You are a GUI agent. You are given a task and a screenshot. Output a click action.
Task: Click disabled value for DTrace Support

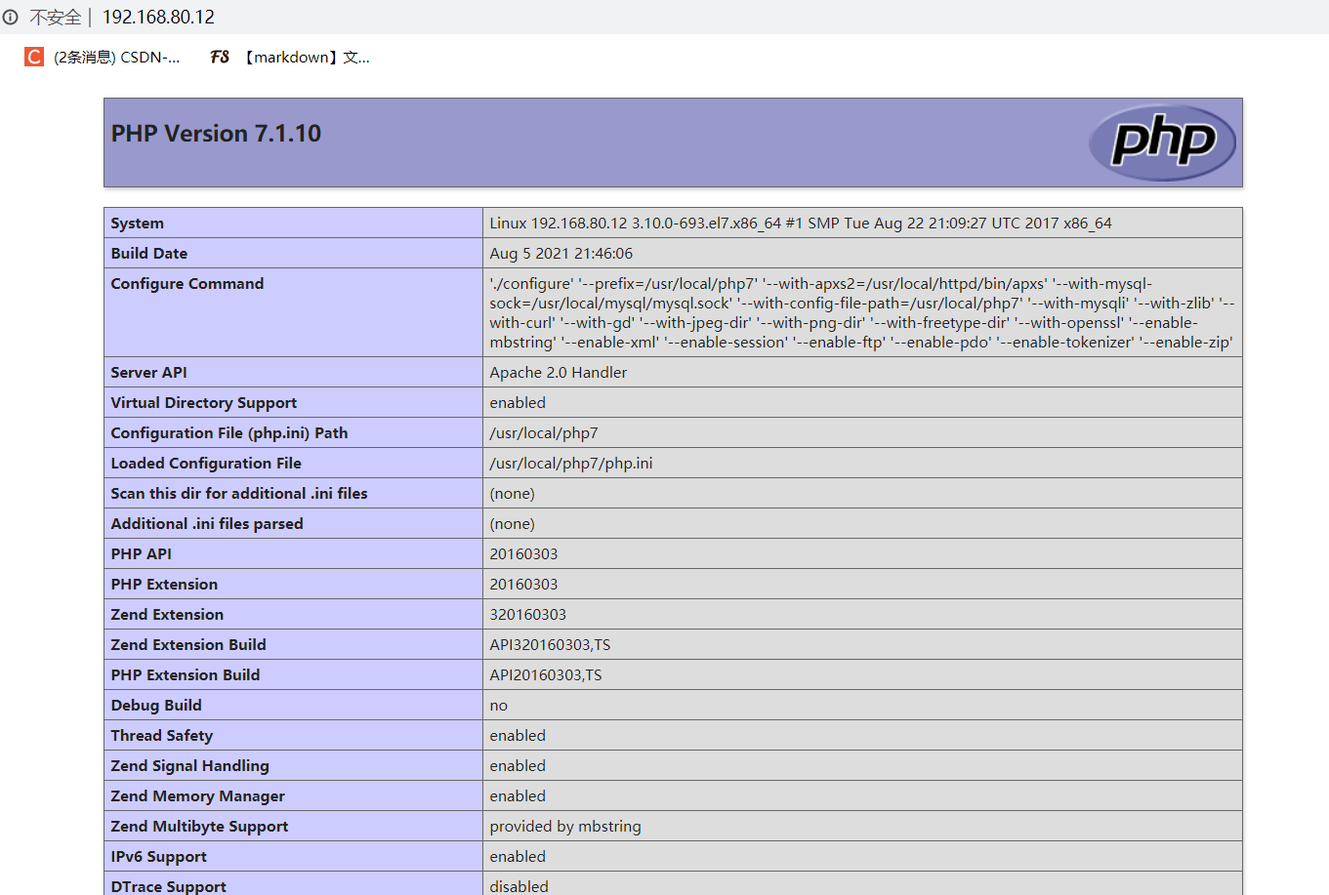(x=519, y=886)
